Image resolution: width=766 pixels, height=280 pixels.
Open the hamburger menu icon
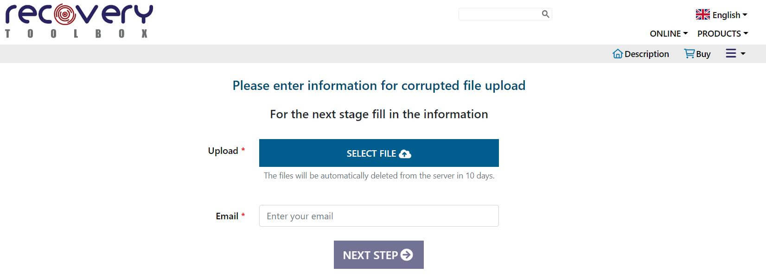pyautogui.click(x=731, y=54)
